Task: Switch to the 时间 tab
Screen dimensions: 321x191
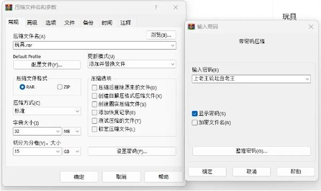Action: pyautogui.click(x=107, y=23)
